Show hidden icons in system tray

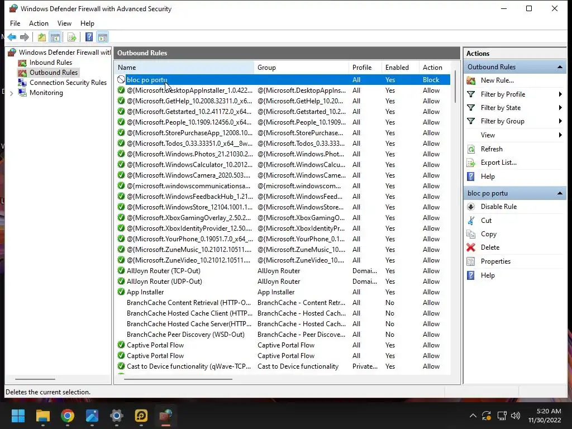[473, 416]
